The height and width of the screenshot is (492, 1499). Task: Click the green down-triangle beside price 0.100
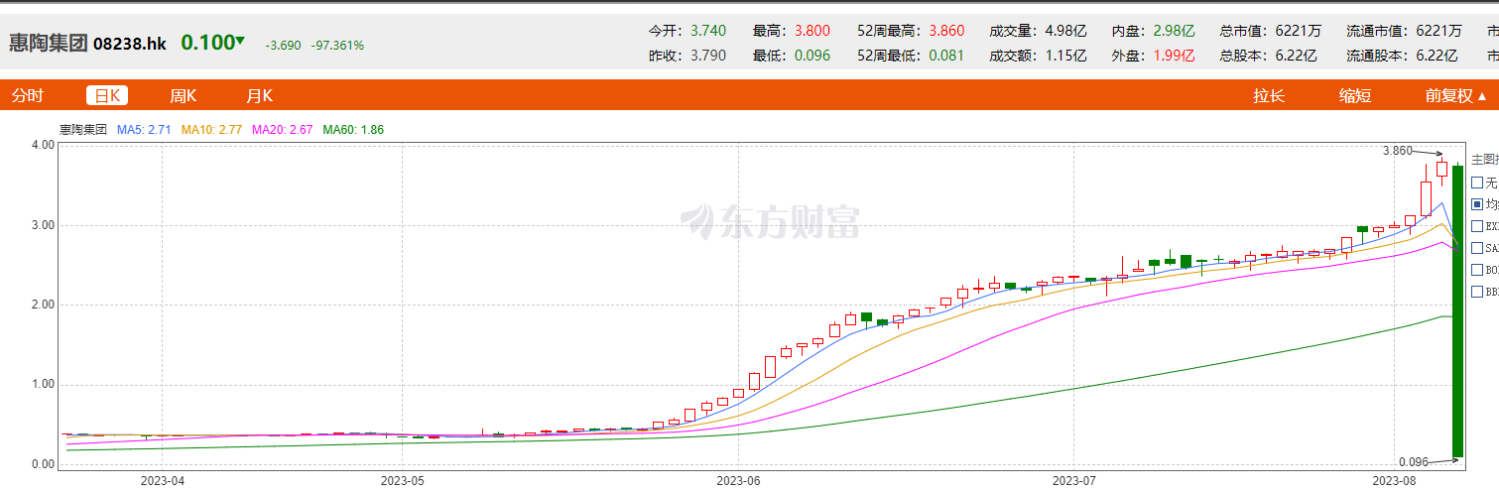[240, 41]
